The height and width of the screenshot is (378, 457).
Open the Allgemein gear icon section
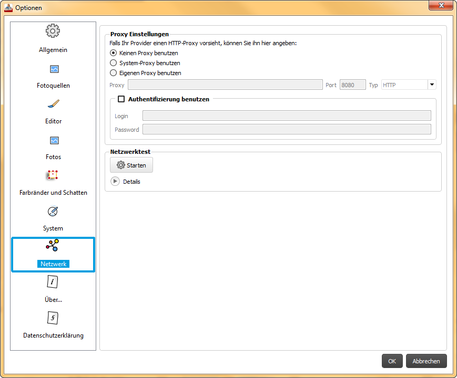pyautogui.click(x=53, y=31)
